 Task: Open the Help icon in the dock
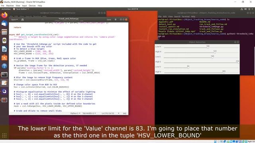(4, 66)
